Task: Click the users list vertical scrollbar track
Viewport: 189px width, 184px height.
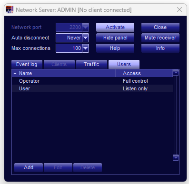Action: pos(176,115)
